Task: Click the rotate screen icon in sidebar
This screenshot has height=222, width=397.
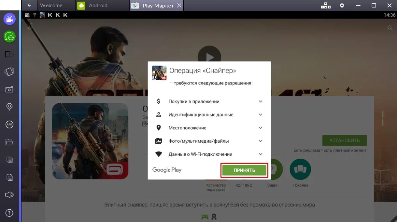Action: [9, 72]
